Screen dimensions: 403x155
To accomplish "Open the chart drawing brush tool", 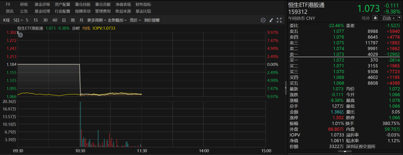I will [x=271, y=20].
